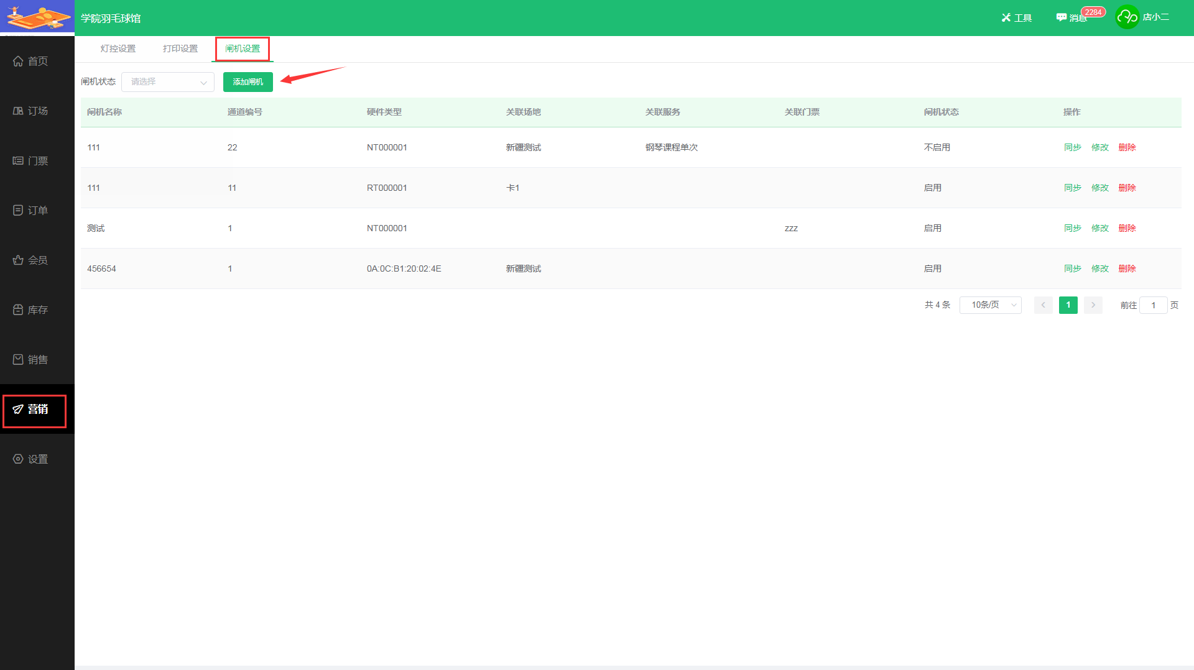Screen dimensions: 1194x670
Task: Switch to the 灯控设置 tab
Action: (118, 48)
